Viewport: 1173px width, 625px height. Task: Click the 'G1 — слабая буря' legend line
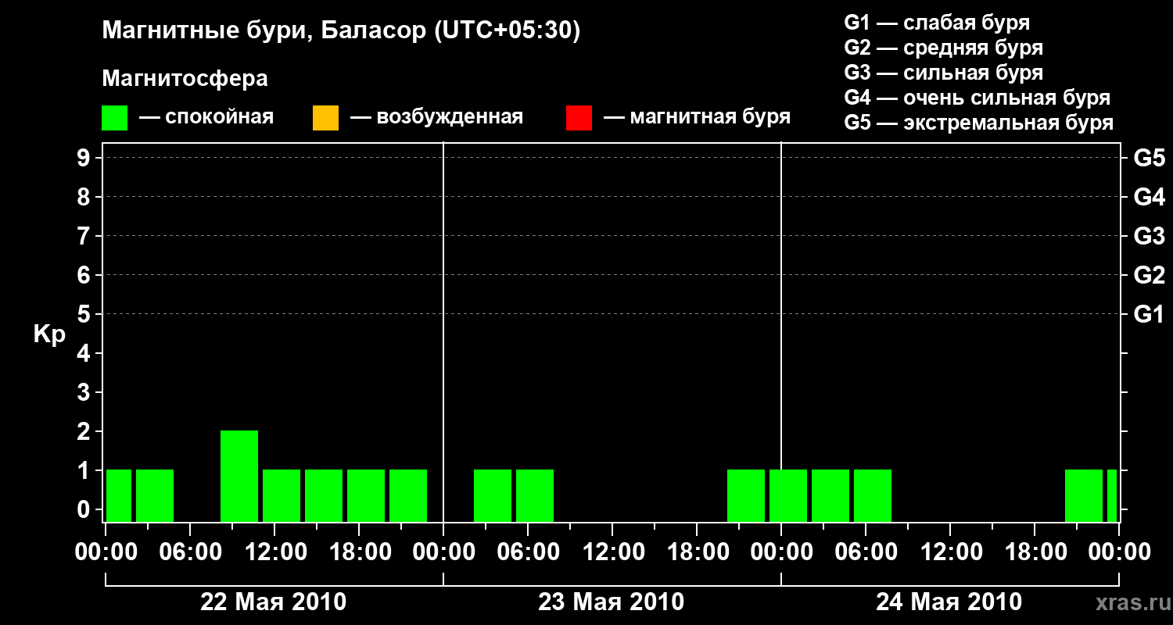pyautogui.click(x=937, y=23)
